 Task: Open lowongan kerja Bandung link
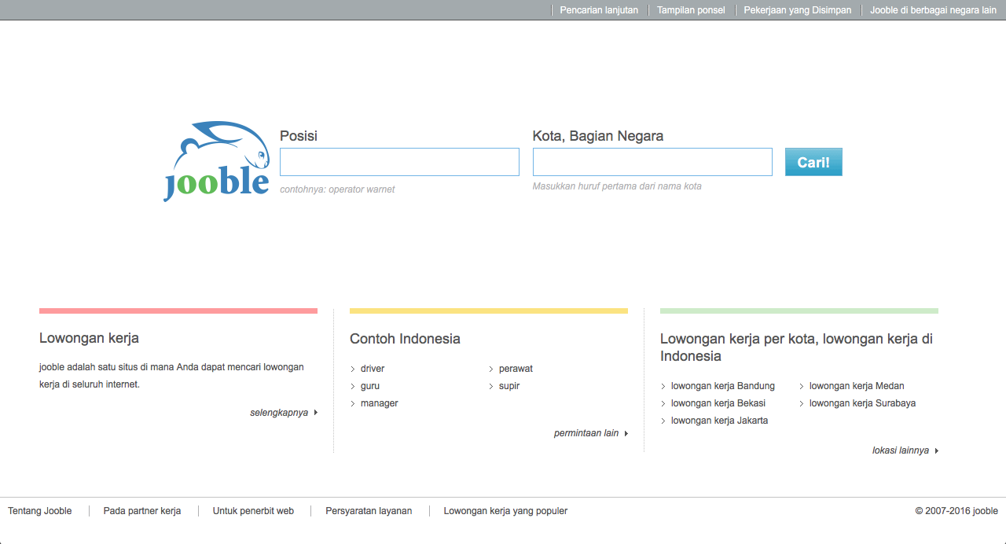(722, 386)
